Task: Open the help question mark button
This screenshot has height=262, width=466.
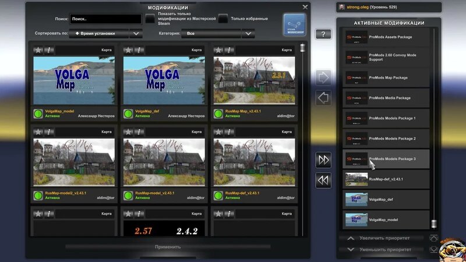Action: click(323, 34)
